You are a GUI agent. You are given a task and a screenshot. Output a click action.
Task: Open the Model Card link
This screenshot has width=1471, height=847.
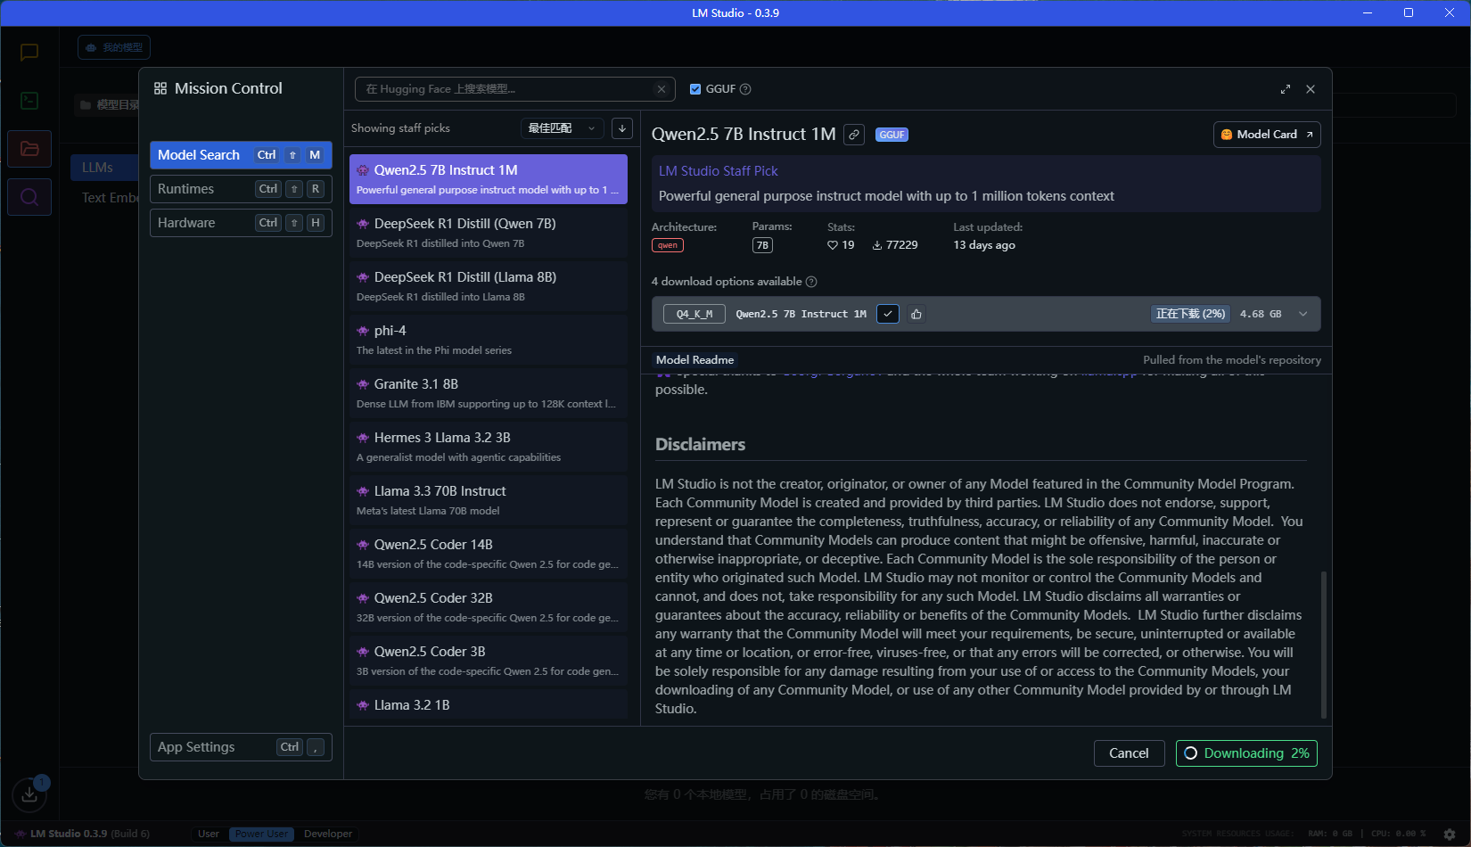pyautogui.click(x=1266, y=135)
